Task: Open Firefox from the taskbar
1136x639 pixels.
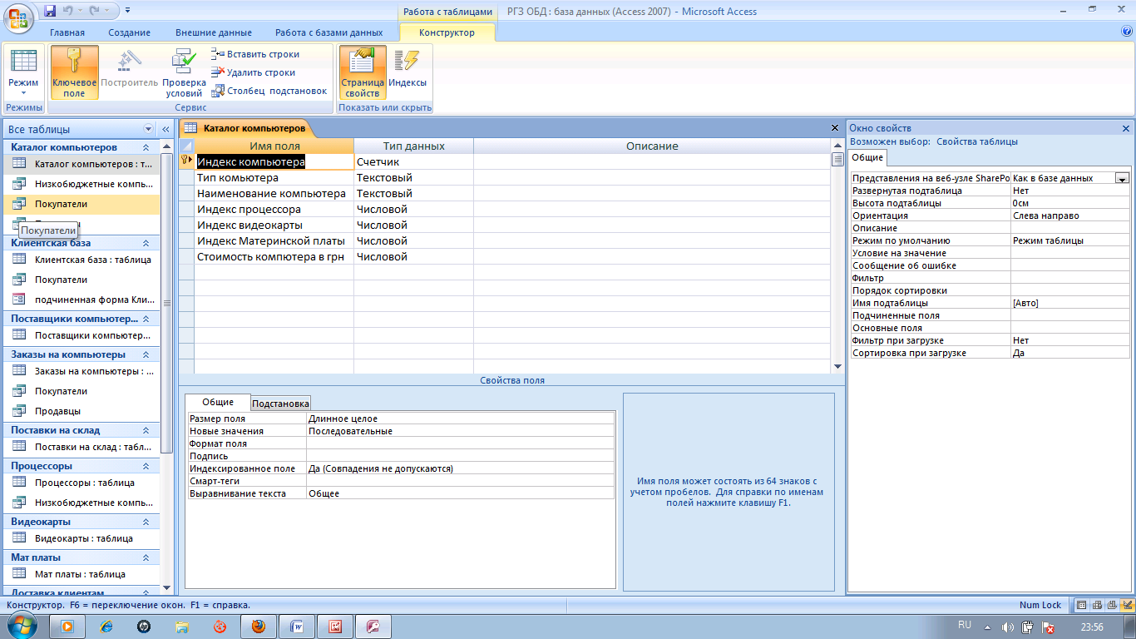Action: [x=259, y=627]
